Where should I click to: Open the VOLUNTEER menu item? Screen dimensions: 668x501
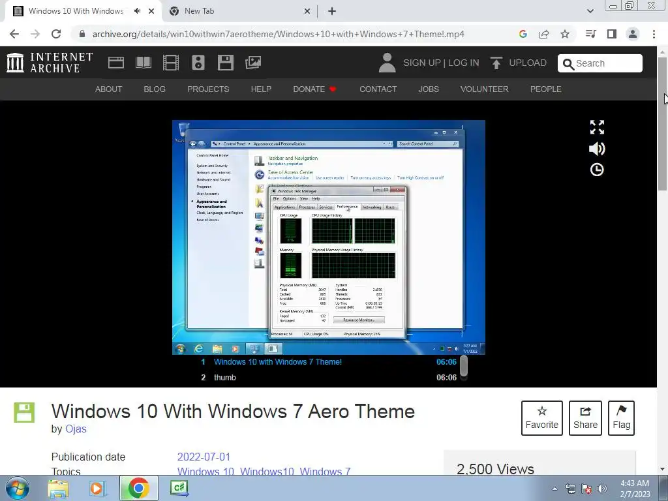click(485, 89)
